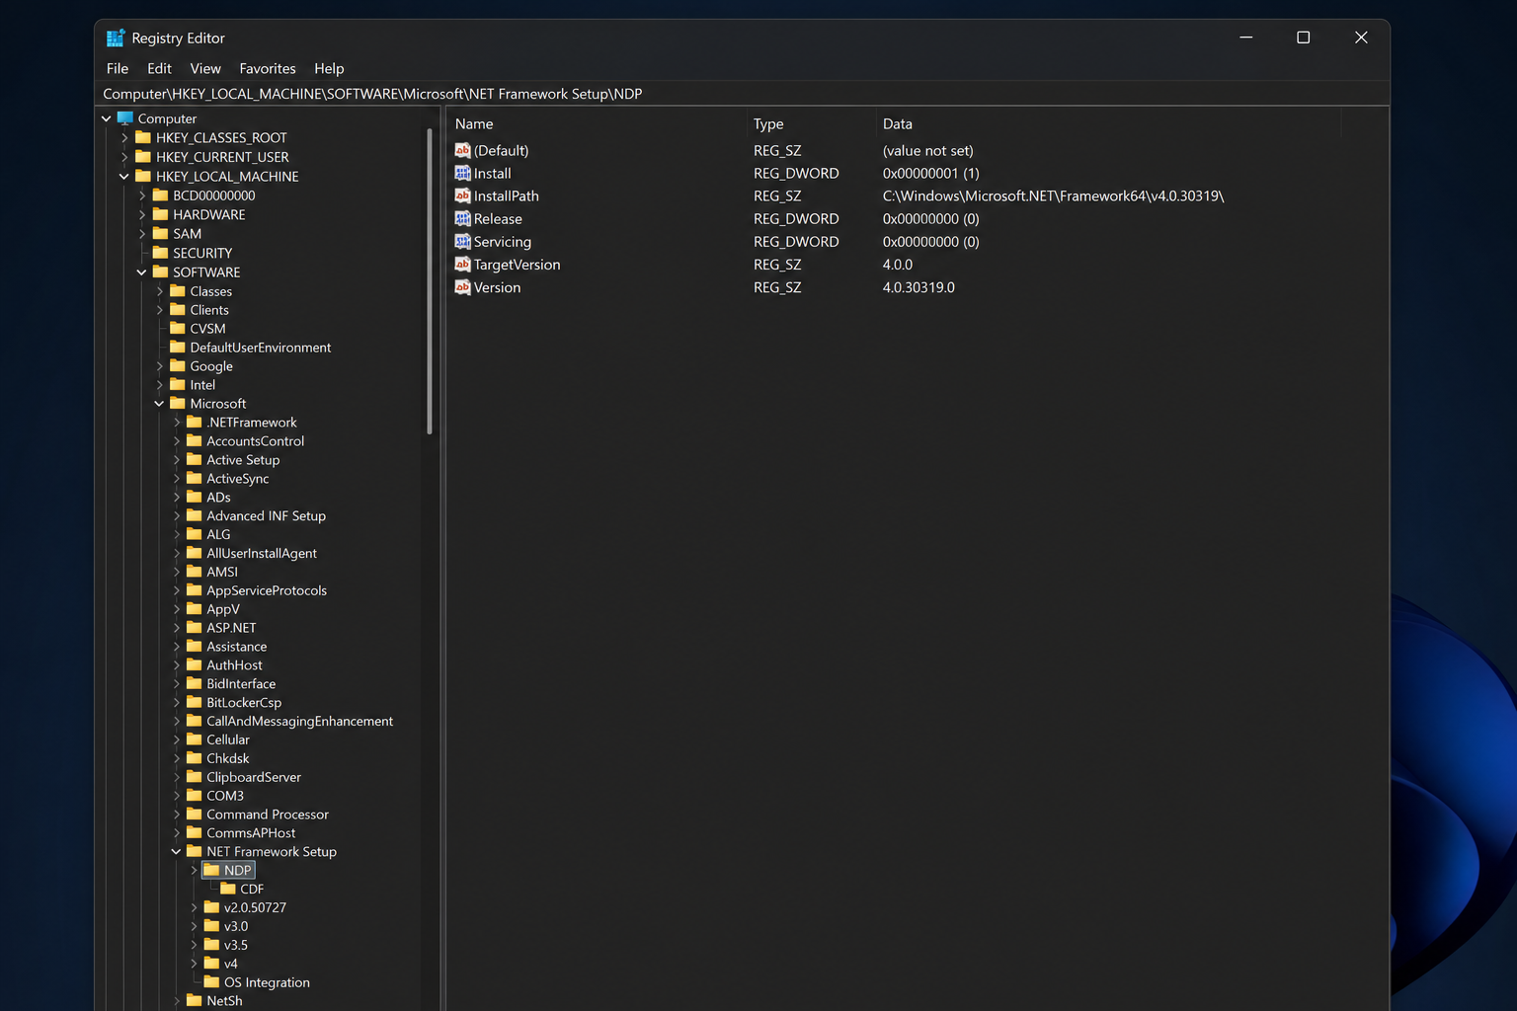Click the Registry Editor app icon in title bar
1517x1011 pixels.
[x=116, y=38]
